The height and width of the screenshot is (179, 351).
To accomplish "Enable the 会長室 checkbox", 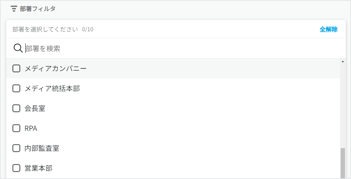I will [16, 108].
